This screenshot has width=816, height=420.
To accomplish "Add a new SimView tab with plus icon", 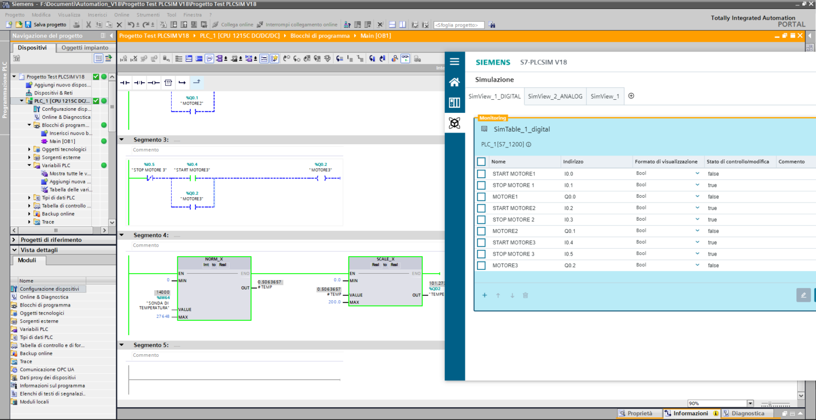I will (x=631, y=96).
